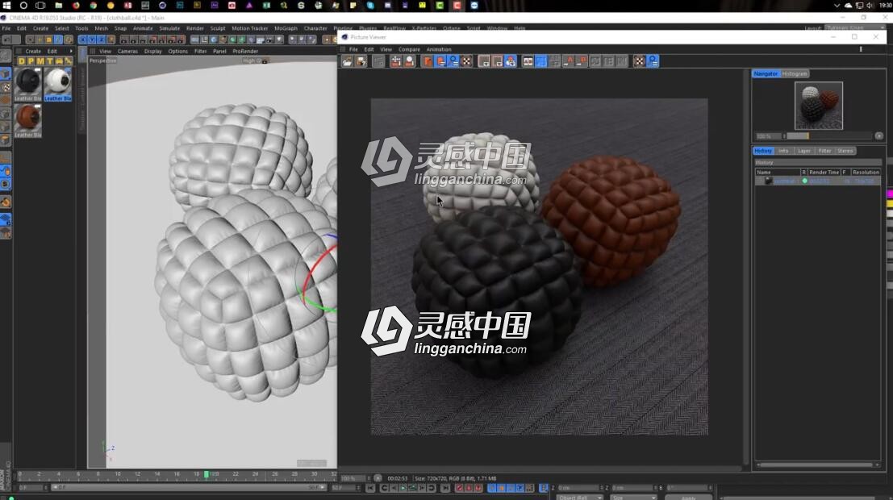Image resolution: width=893 pixels, height=500 pixels.
Task: Click the P filter icon in Material Manager
Action: (31, 61)
